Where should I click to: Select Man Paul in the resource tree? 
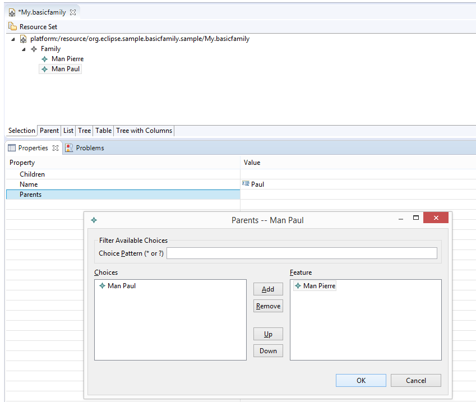[61, 69]
